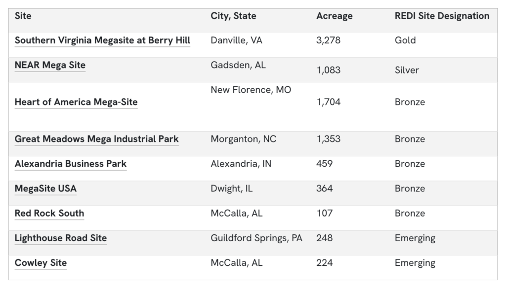Click the Gold designation cell
The height and width of the screenshot is (291, 506).
coord(405,40)
